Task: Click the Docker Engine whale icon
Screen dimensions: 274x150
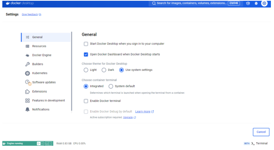Action: pos(28,55)
